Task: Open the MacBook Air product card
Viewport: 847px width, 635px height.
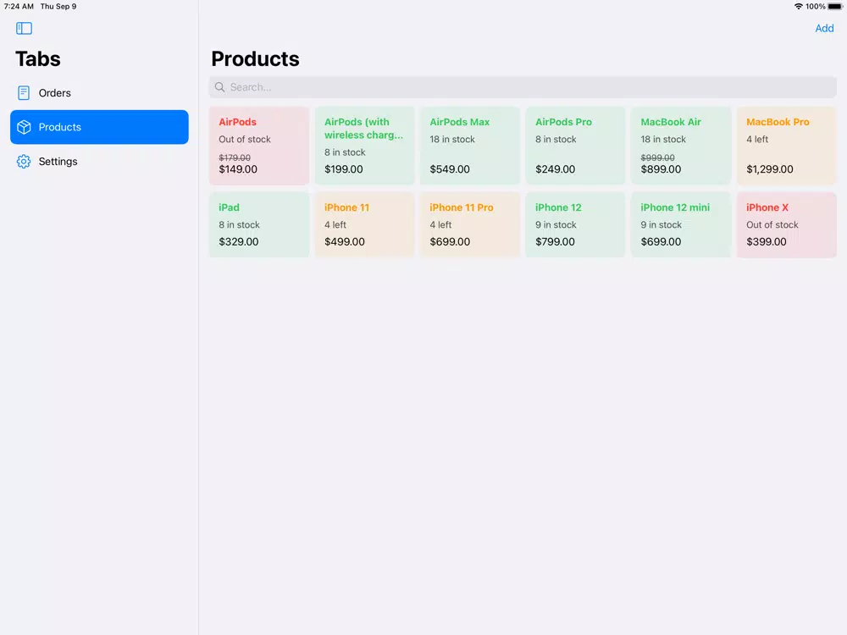Action: [x=681, y=146]
